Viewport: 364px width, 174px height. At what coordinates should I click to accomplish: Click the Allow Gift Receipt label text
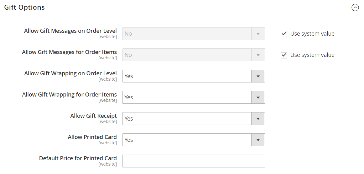point(94,116)
